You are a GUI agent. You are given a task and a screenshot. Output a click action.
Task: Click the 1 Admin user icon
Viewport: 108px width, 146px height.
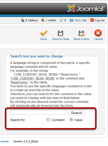click(43, 20)
